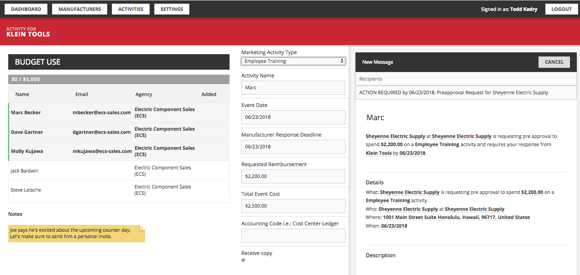This screenshot has width=580, height=275.
Task: Click the Event Date field
Action: point(293,117)
